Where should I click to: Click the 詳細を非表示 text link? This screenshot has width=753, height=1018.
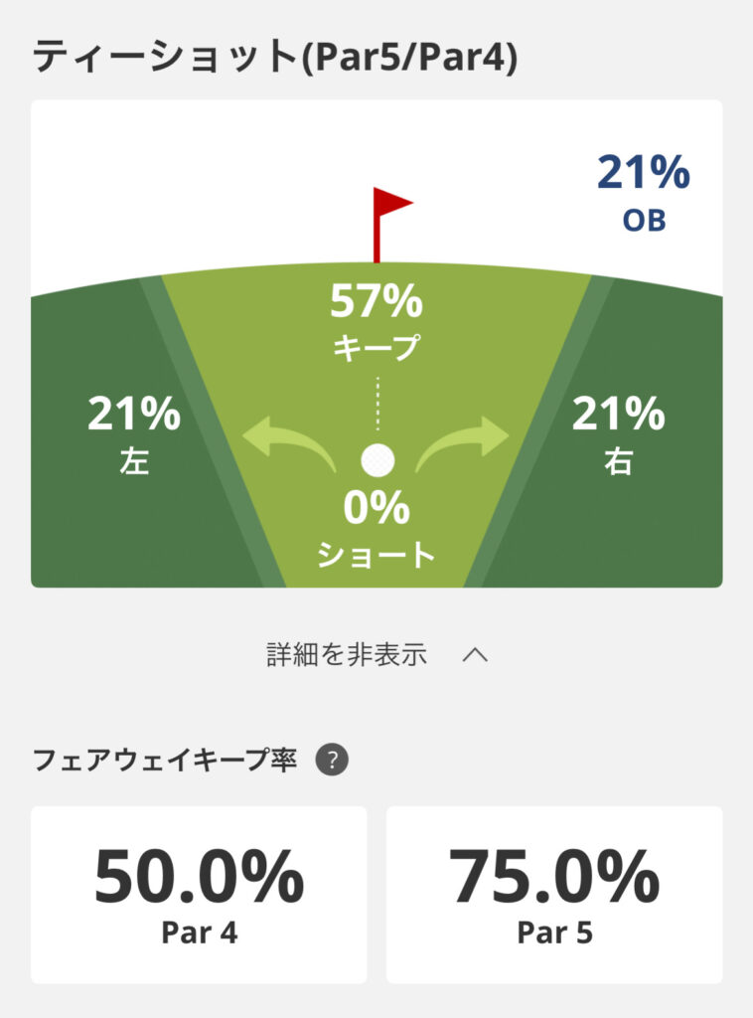[347, 655]
